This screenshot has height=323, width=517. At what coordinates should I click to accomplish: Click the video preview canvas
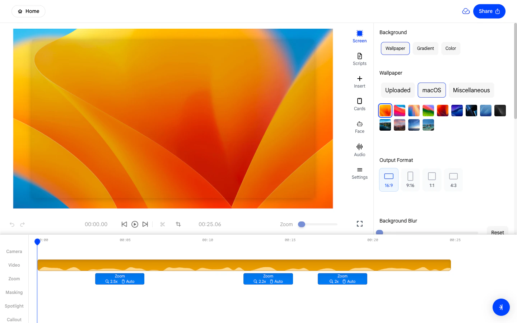pos(173,118)
